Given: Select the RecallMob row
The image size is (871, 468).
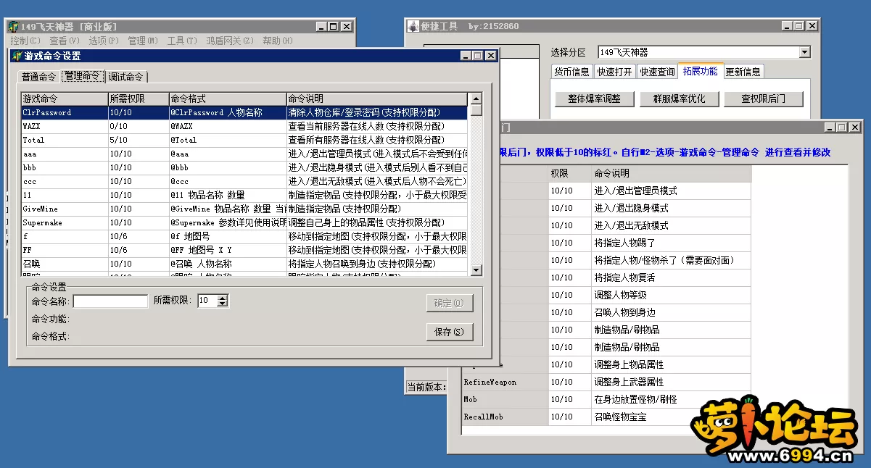Looking at the screenshot, I should tap(607, 417).
